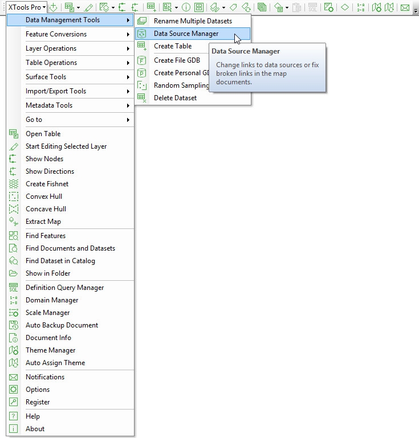Click the Open Table toolbar icon
Screen dimensions: 419x438
pyautogui.click(x=69, y=7)
